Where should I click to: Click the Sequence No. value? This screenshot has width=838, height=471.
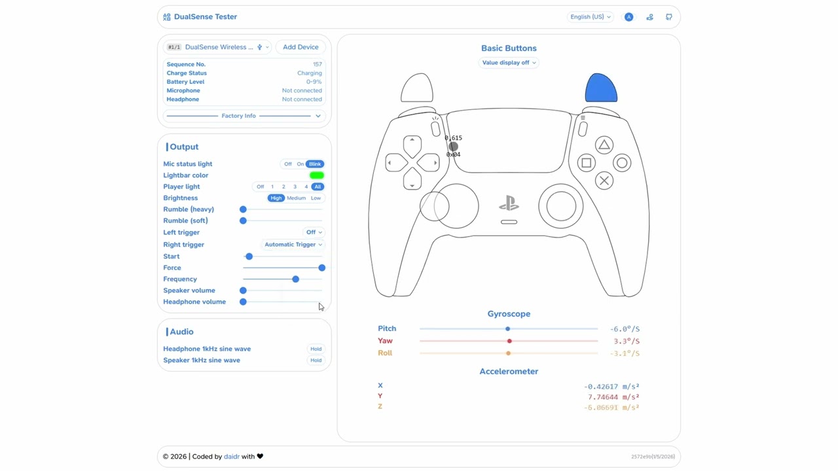318,64
